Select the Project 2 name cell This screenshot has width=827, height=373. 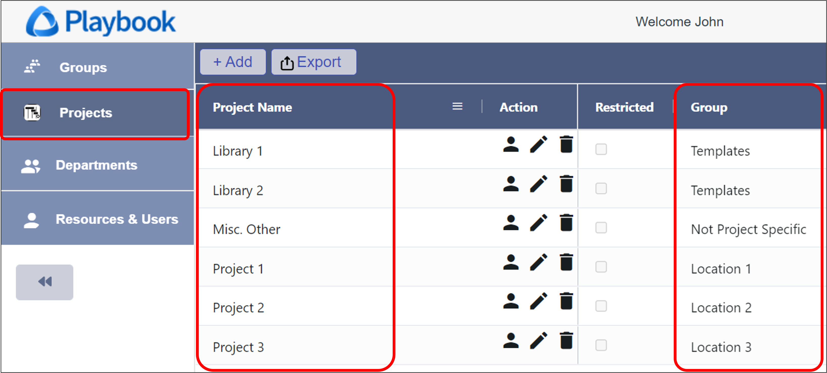pyautogui.click(x=238, y=308)
